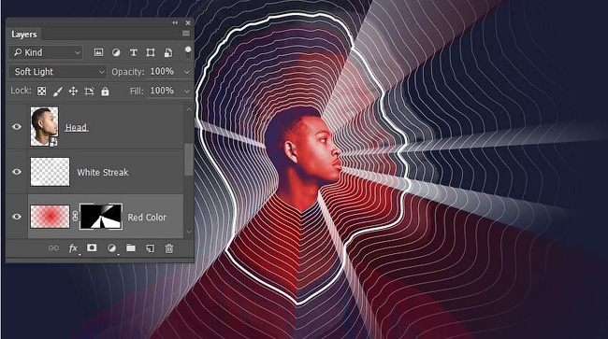Click the Lock all padlock icon
The width and height of the screenshot is (608, 339).
point(105,92)
